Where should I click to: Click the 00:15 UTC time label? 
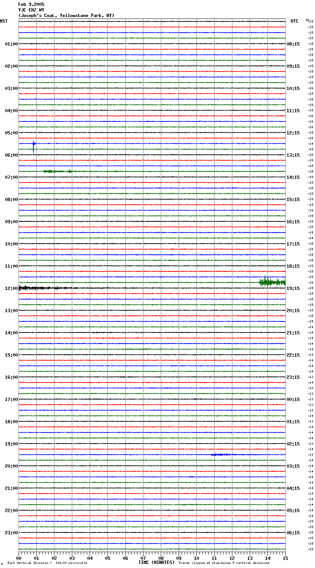click(x=293, y=400)
